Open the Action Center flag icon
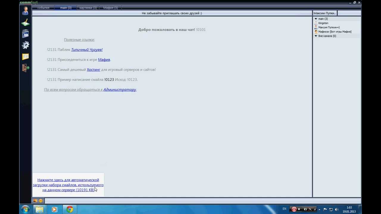The width and height of the screenshot is (381, 214). [325, 209]
